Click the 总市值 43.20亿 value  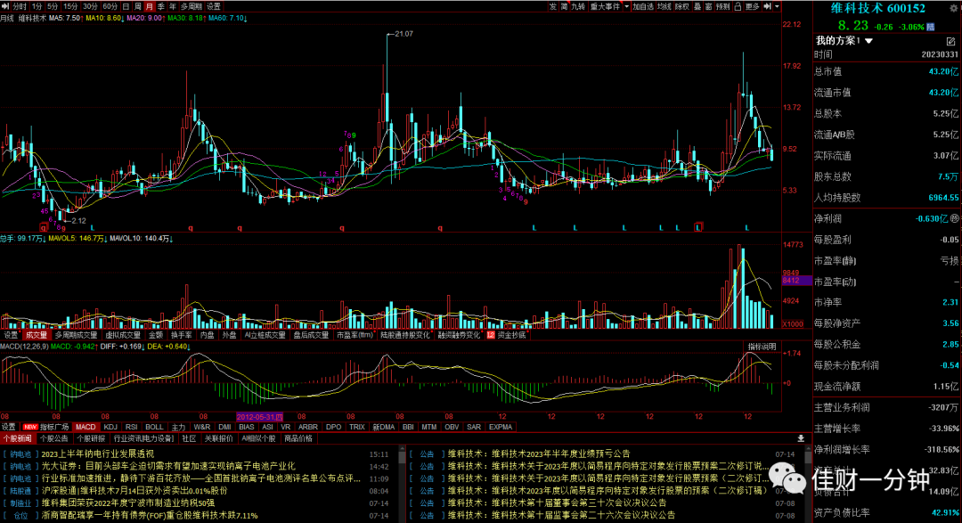(x=943, y=72)
